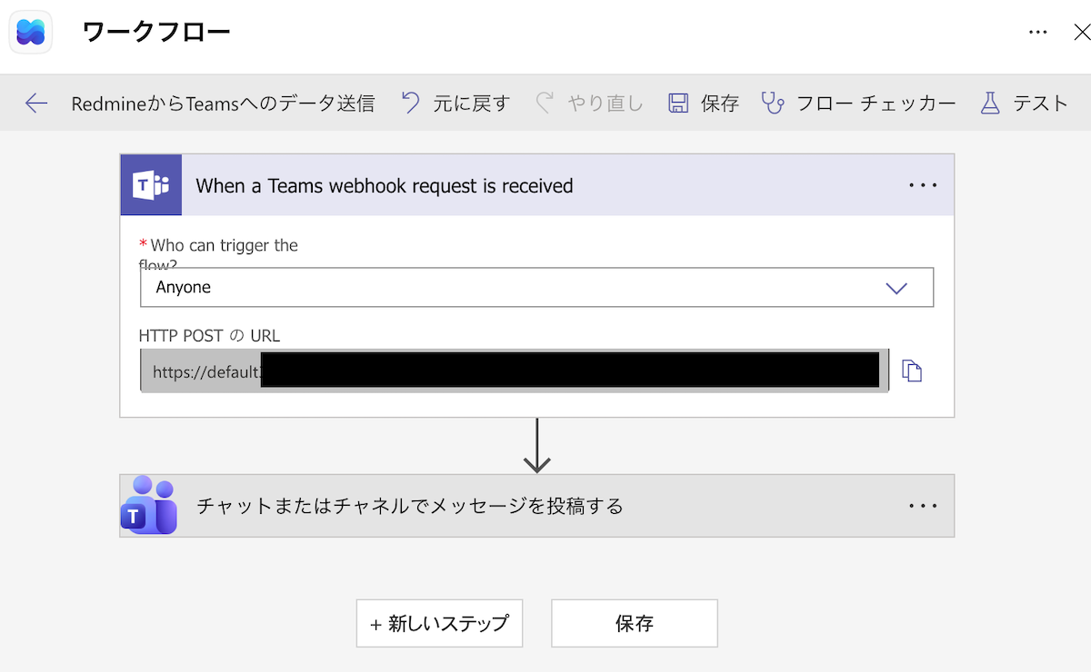Open the header ellipsis more options

point(1037,32)
